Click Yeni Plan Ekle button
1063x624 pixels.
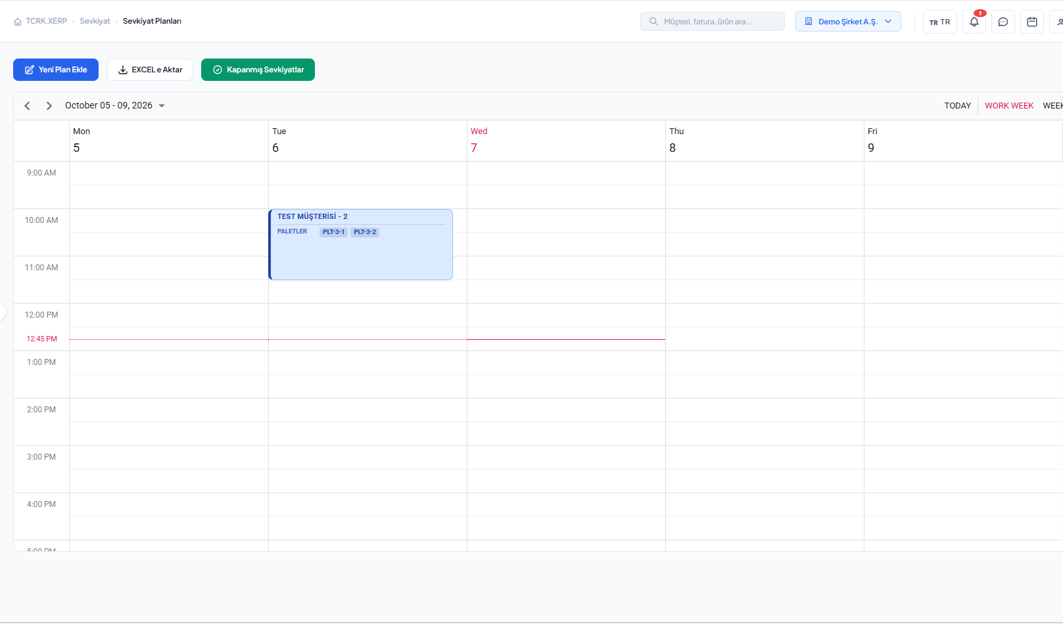pos(56,70)
